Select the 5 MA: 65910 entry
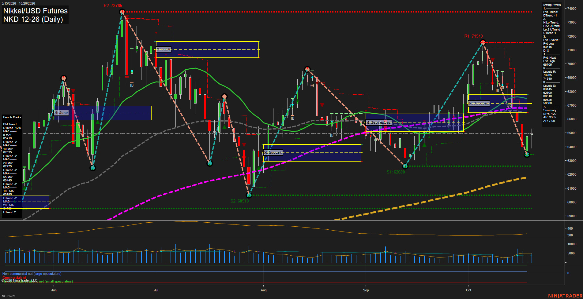The image size is (583, 299). pos(8,137)
